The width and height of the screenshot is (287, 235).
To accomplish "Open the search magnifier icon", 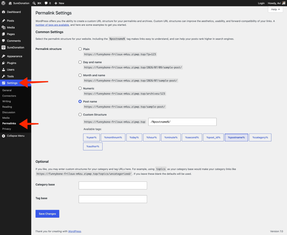I will click(x=34, y=3).
